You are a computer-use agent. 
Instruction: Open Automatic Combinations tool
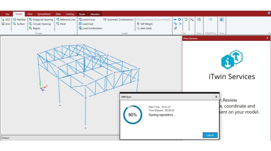118,19
